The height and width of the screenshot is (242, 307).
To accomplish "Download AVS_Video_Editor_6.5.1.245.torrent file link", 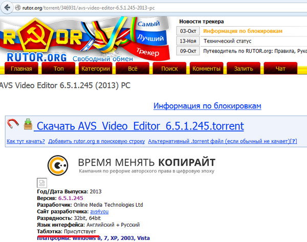I will click(x=139, y=126).
